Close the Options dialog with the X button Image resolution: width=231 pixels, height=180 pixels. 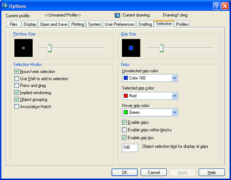tap(225, 5)
